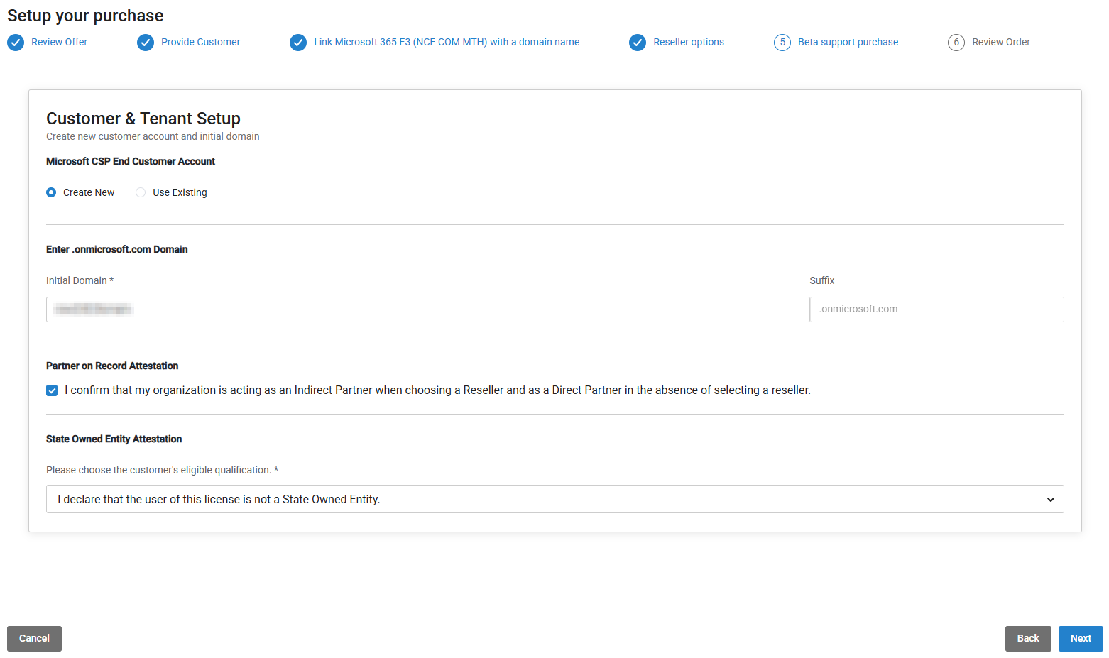1109x658 pixels.
Task: Cancel the purchase setup
Action: [34, 638]
